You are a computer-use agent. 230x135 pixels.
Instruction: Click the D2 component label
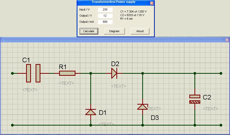pyautogui.click(x=115, y=64)
